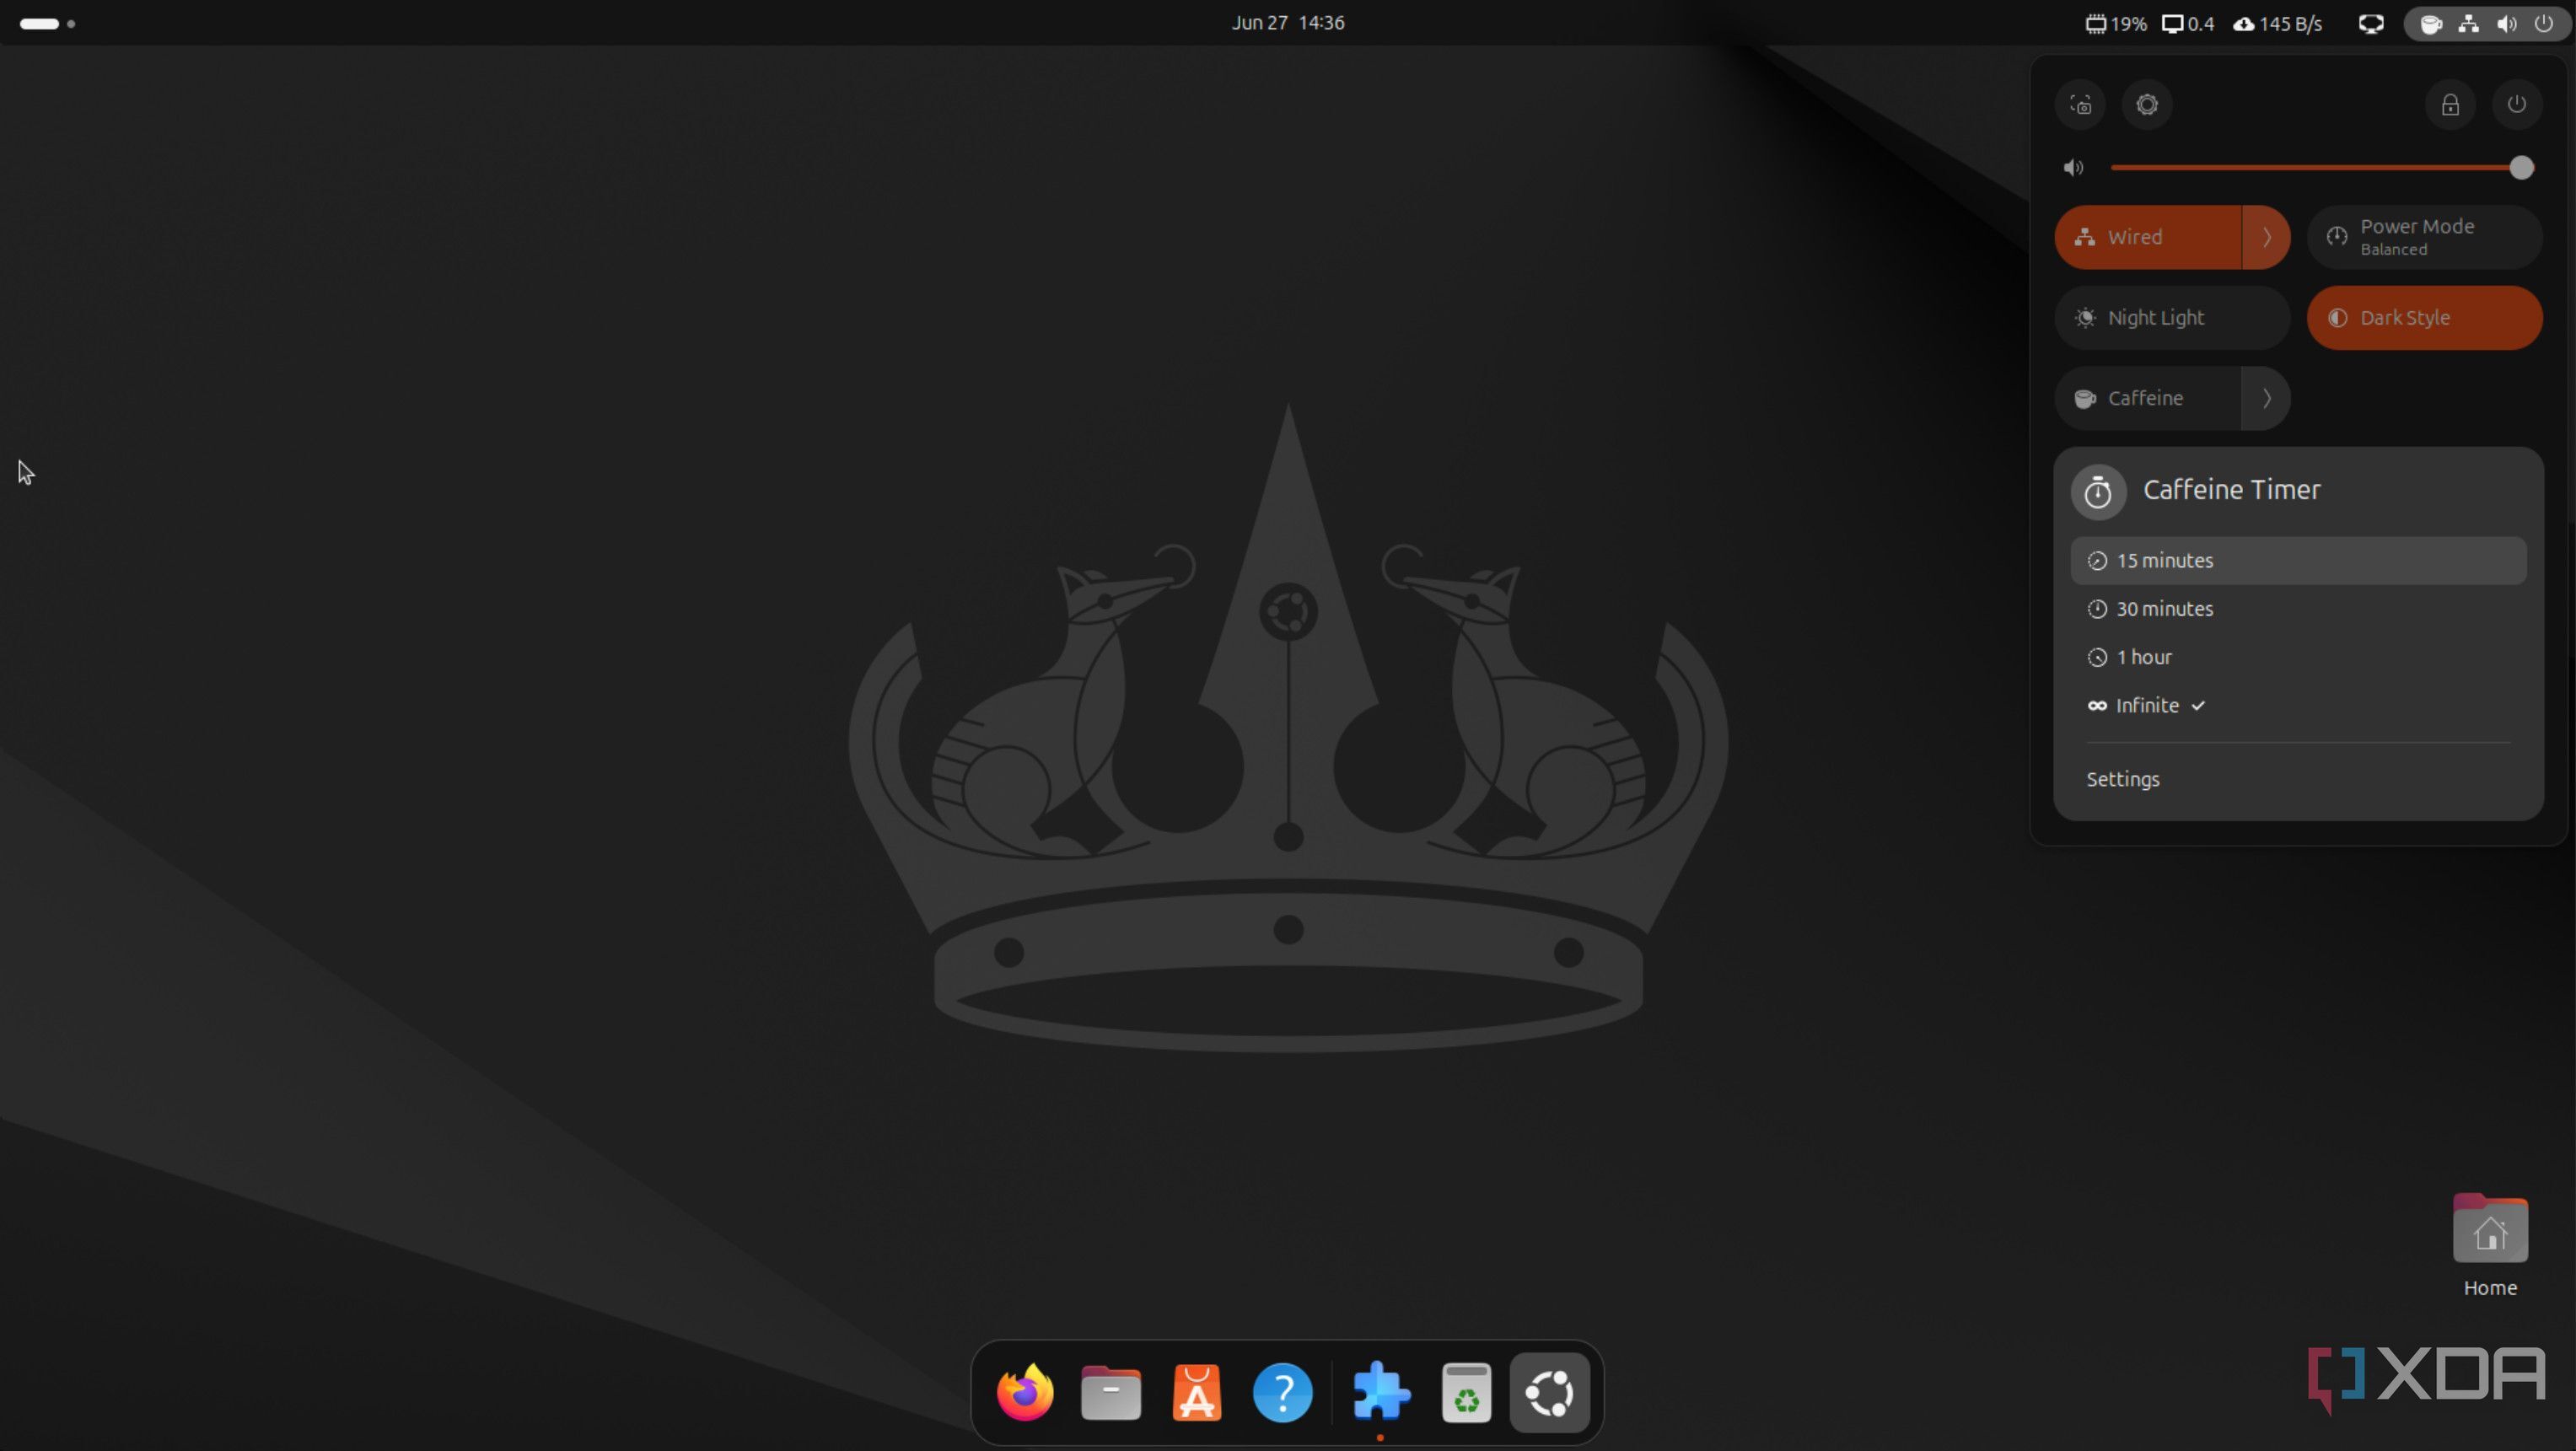Select the 1 hour timer option
This screenshot has height=1451, width=2576.
pyautogui.click(x=2144, y=657)
